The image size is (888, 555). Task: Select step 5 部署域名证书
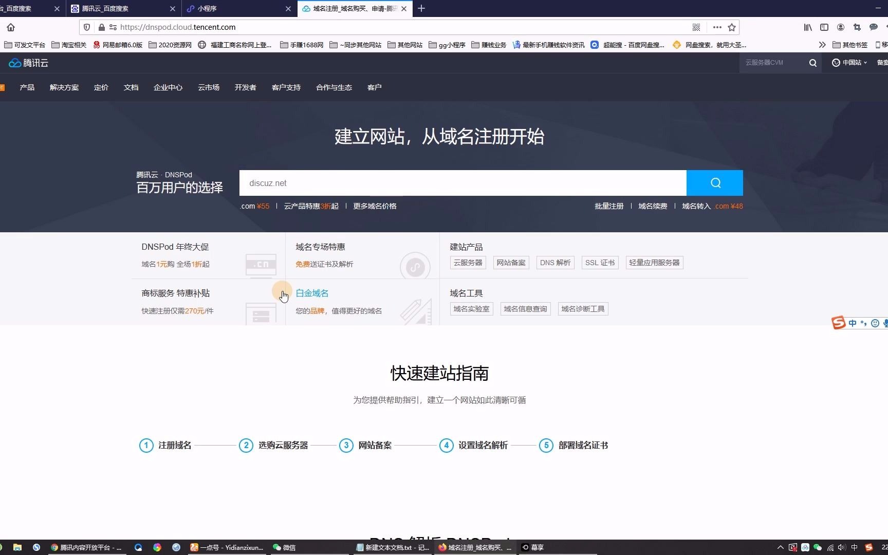click(x=573, y=445)
